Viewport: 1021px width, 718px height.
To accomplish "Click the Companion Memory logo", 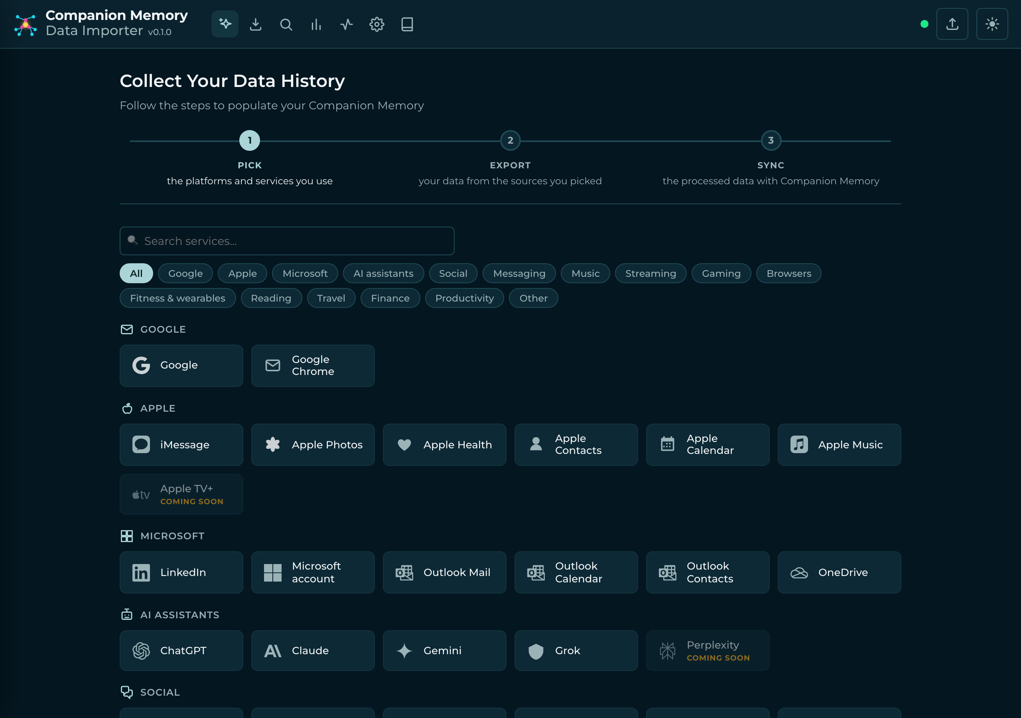I will click(x=26, y=25).
